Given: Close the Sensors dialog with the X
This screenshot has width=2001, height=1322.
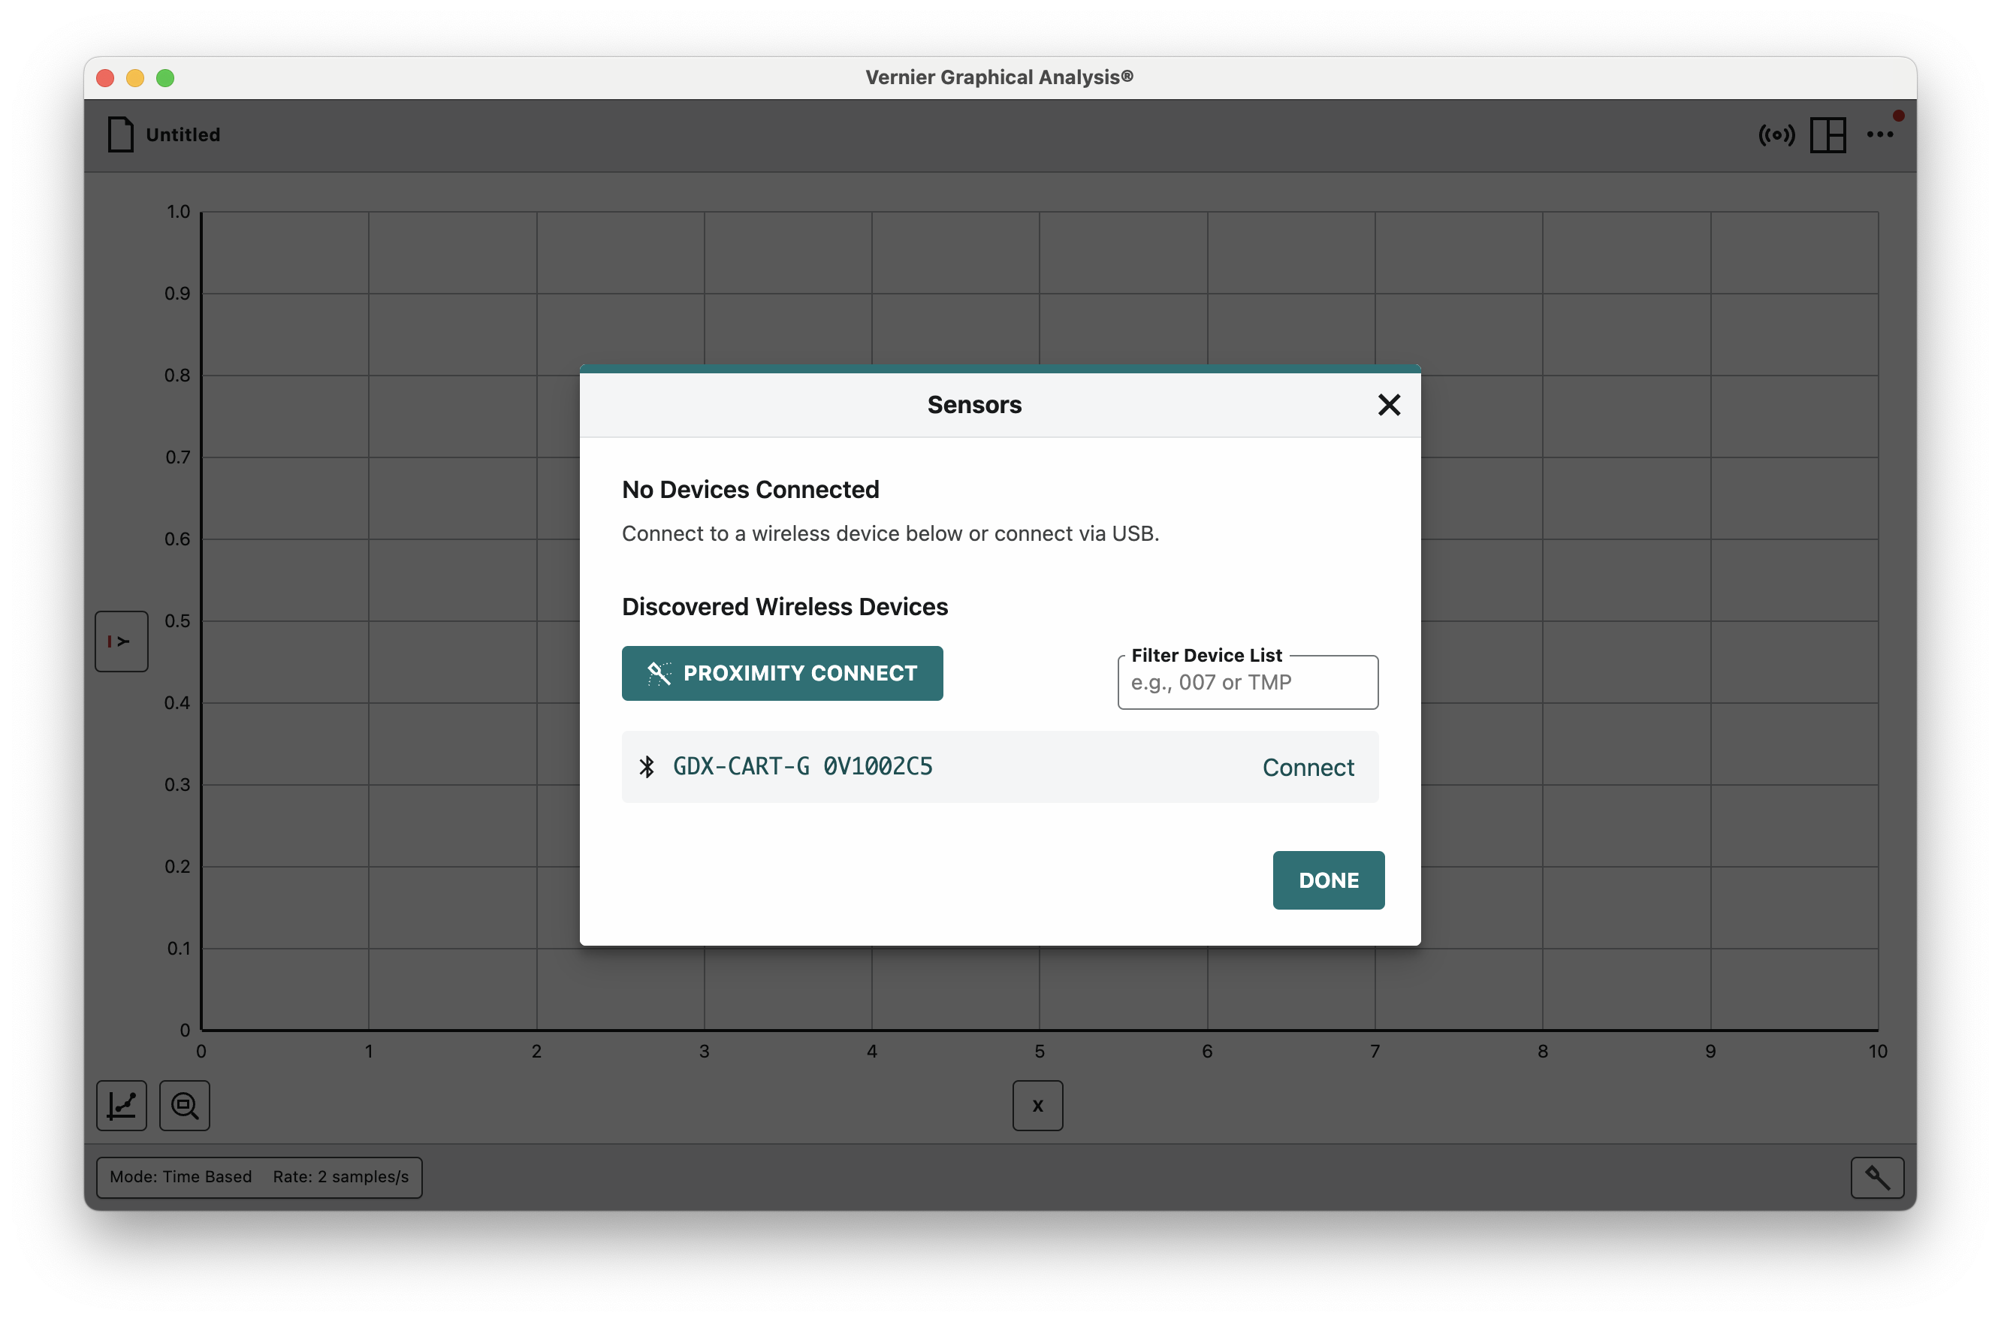Looking at the screenshot, I should tap(1388, 405).
